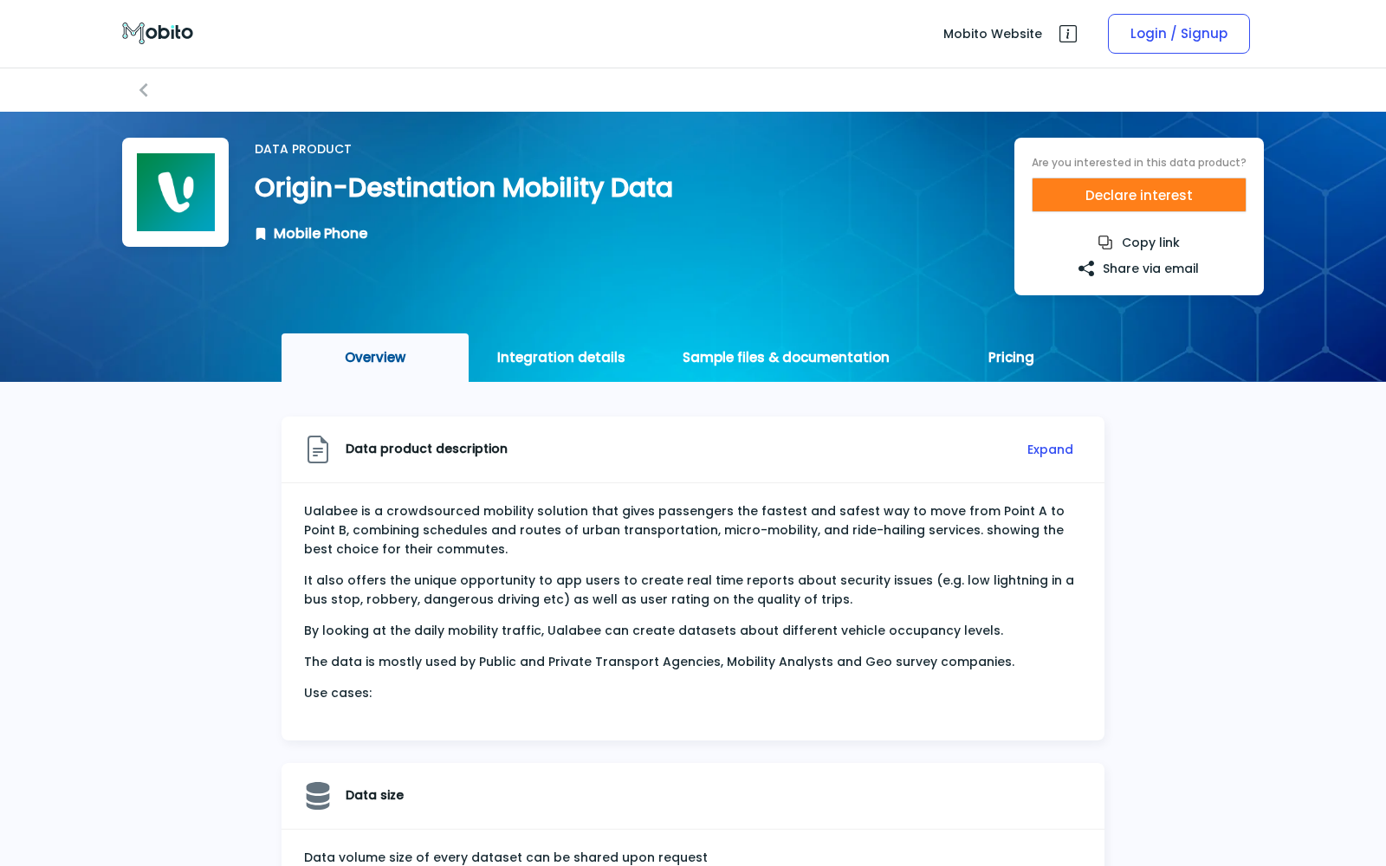This screenshot has width=1386, height=866.
Task: Expand the data product description
Action: pos(1050,449)
